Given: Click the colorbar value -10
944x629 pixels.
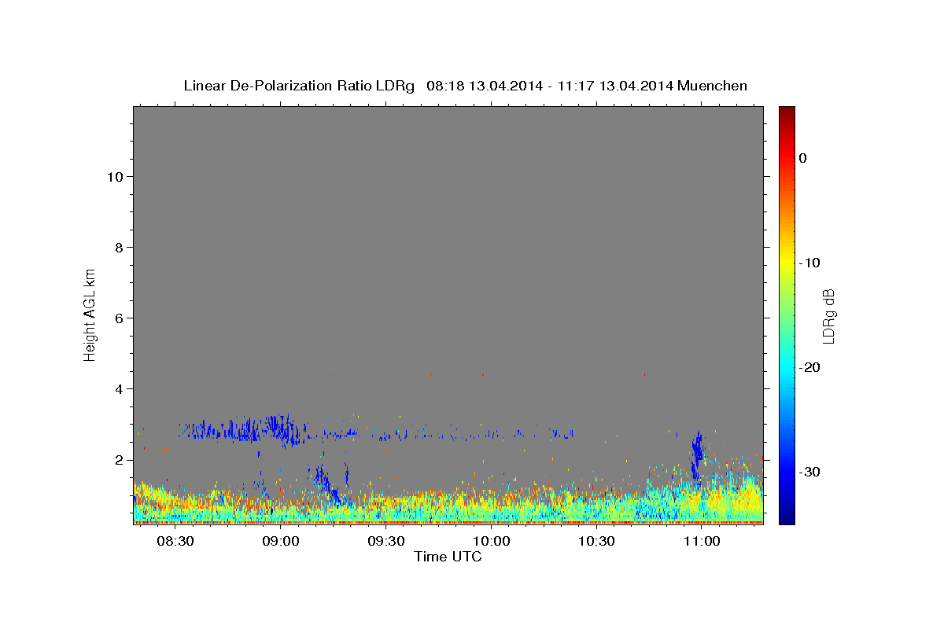Looking at the screenshot, I should (x=809, y=263).
